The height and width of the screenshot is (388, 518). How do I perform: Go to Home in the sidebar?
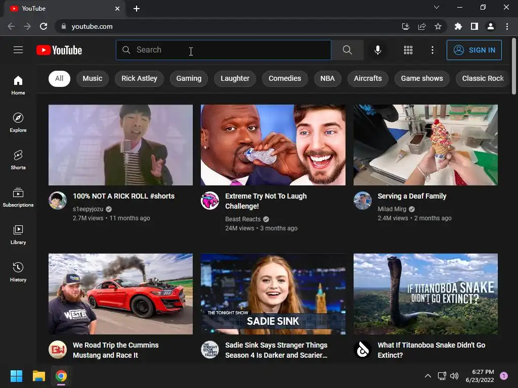[x=18, y=85]
